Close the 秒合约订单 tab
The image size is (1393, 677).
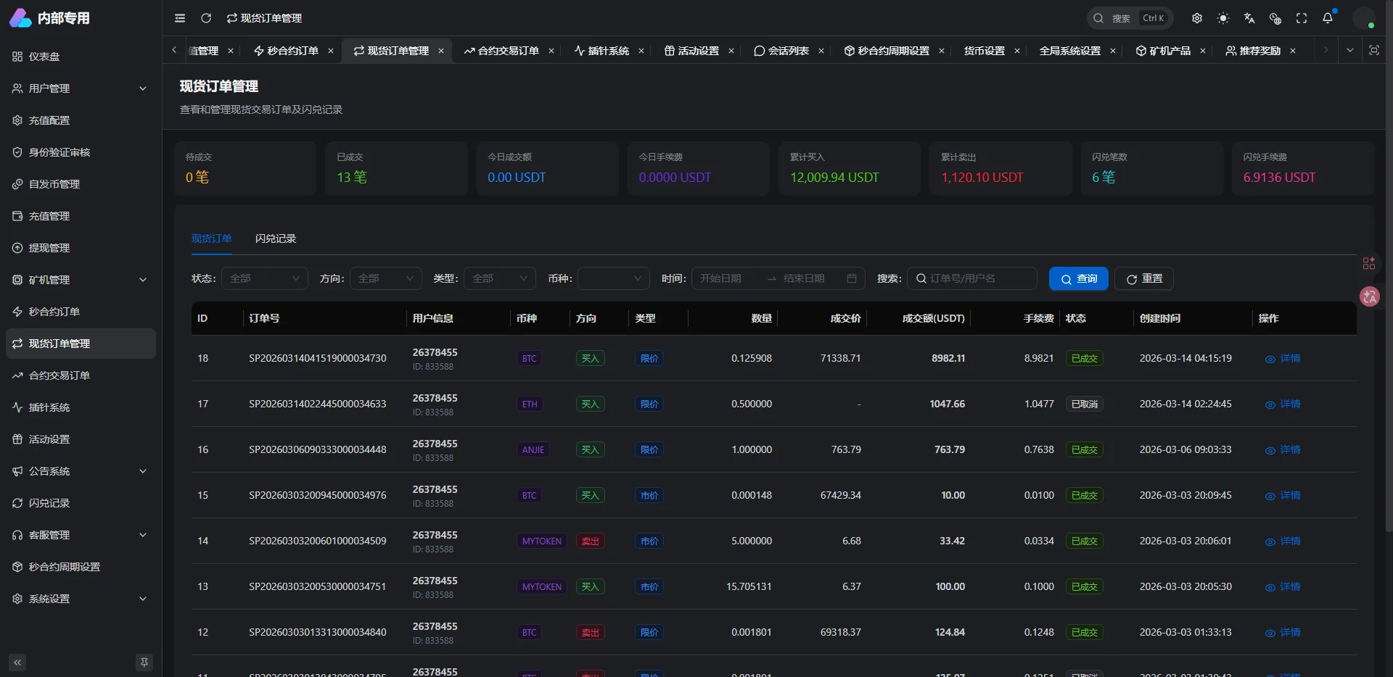coord(331,51)
